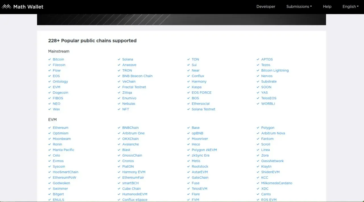Screen dimensions: 364x202
Task: Open the Ontology link
Action: click(60, 81)
